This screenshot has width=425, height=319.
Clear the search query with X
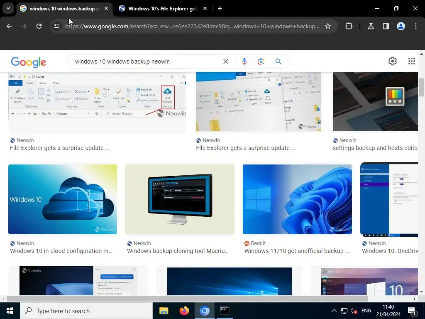(x=226, y=61)
